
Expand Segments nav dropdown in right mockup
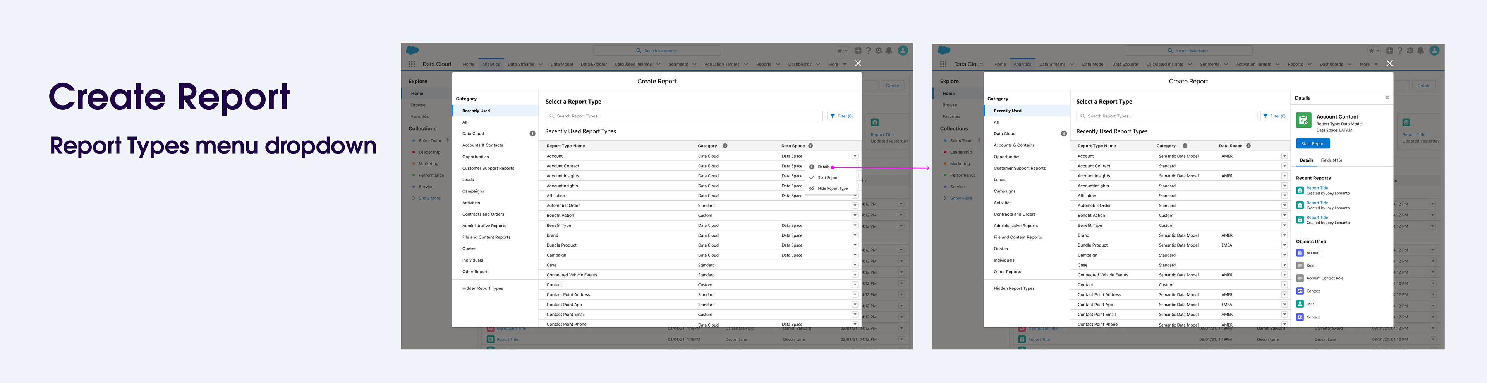[x=1226, y=64]
